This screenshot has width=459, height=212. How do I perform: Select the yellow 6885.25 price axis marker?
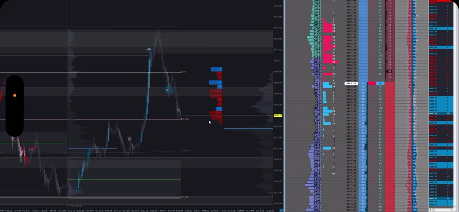pyautogui.click(x=278, y=115)
